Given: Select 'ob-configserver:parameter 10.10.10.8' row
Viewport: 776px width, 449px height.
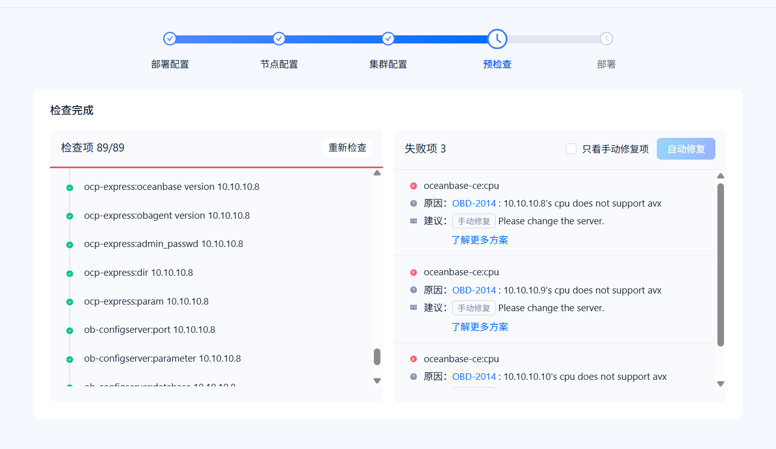Looking at the screenshot, I should click(x=162, y=359).
